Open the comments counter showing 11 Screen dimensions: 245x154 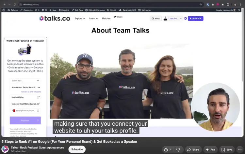44,10
